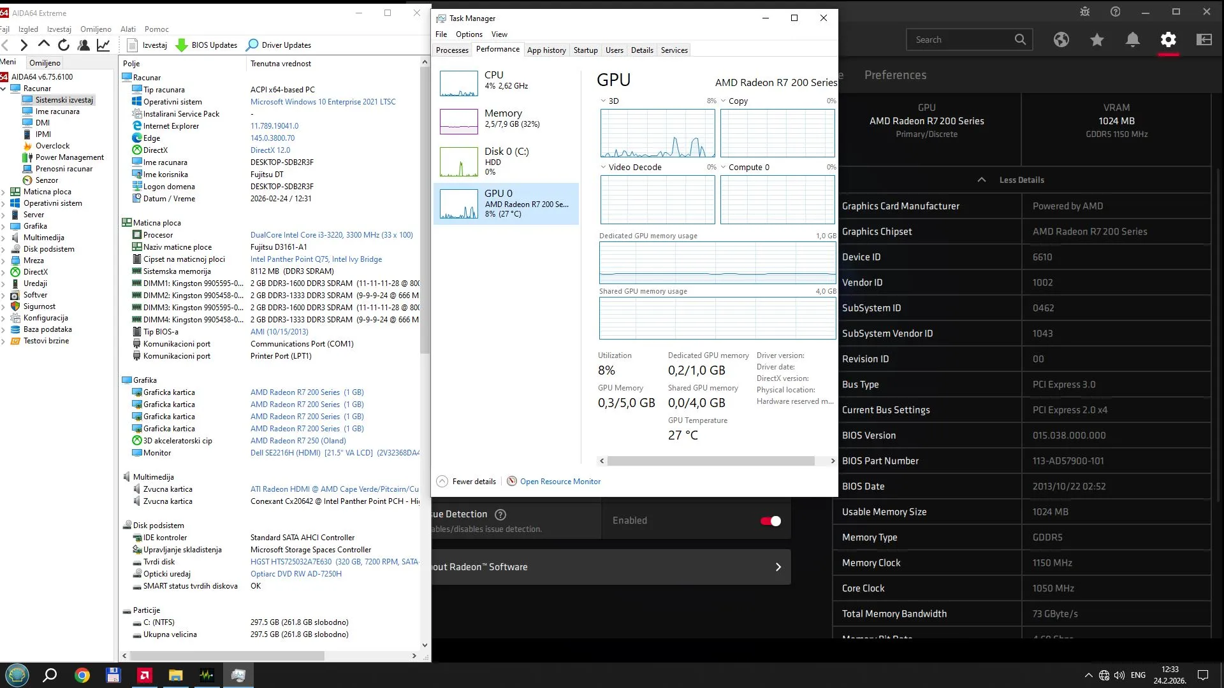
Task: Open the Options menu in Task Manager
Action: click(469, 34)
